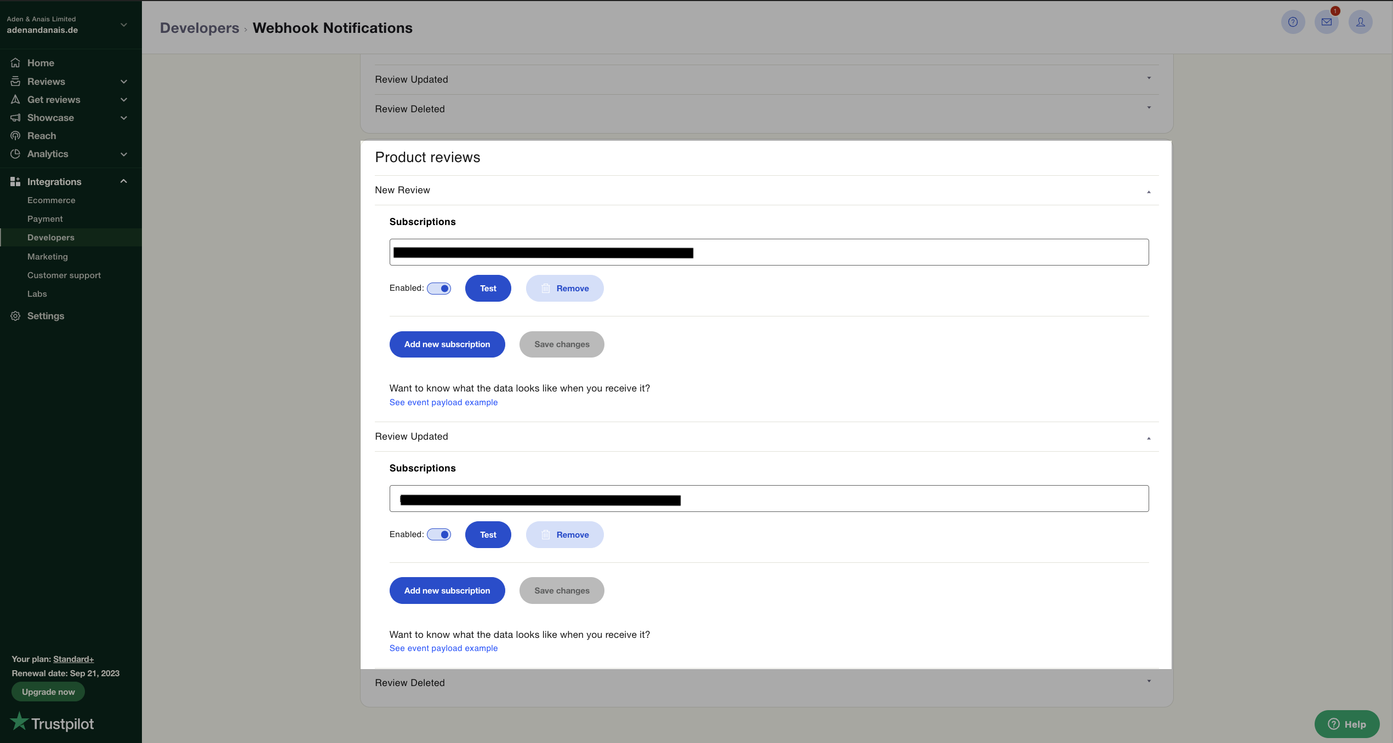The width and height of the screenshot is (1393, 743).
Task: Click the Integrations blocks icon
Action: tap(15, 181)
